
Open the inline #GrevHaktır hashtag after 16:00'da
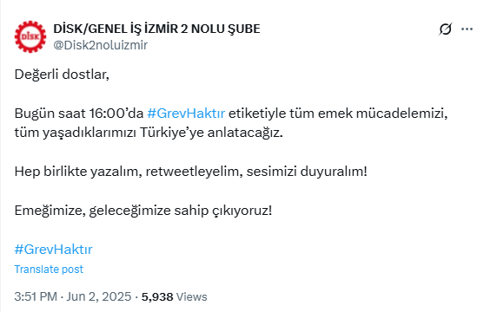[186, 114]
